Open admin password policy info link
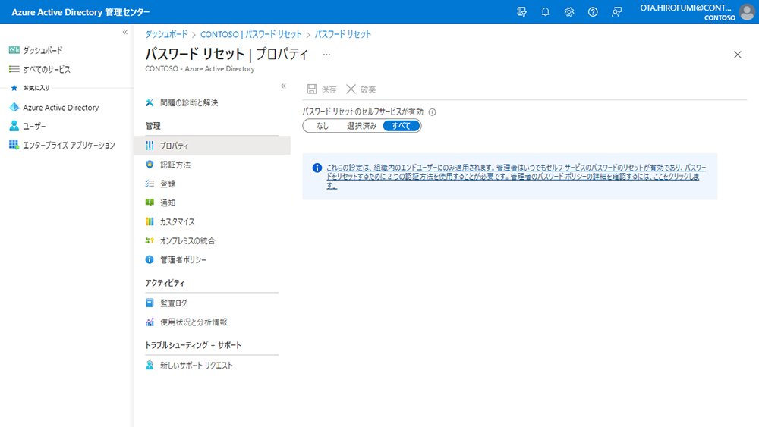The image size is (759, 427). pyautogui.click(x=515, y=177)
